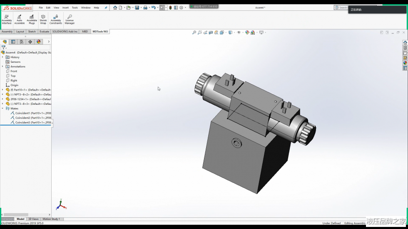Switch to the Motion Study 1 tab

pyautogui.click(x=51, y=219)
